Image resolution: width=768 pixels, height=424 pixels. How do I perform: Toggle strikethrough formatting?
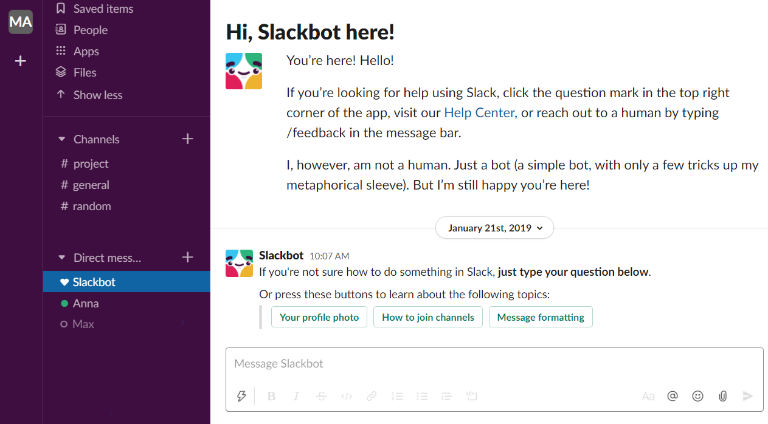pyautogui.click(x=322, y=396)
